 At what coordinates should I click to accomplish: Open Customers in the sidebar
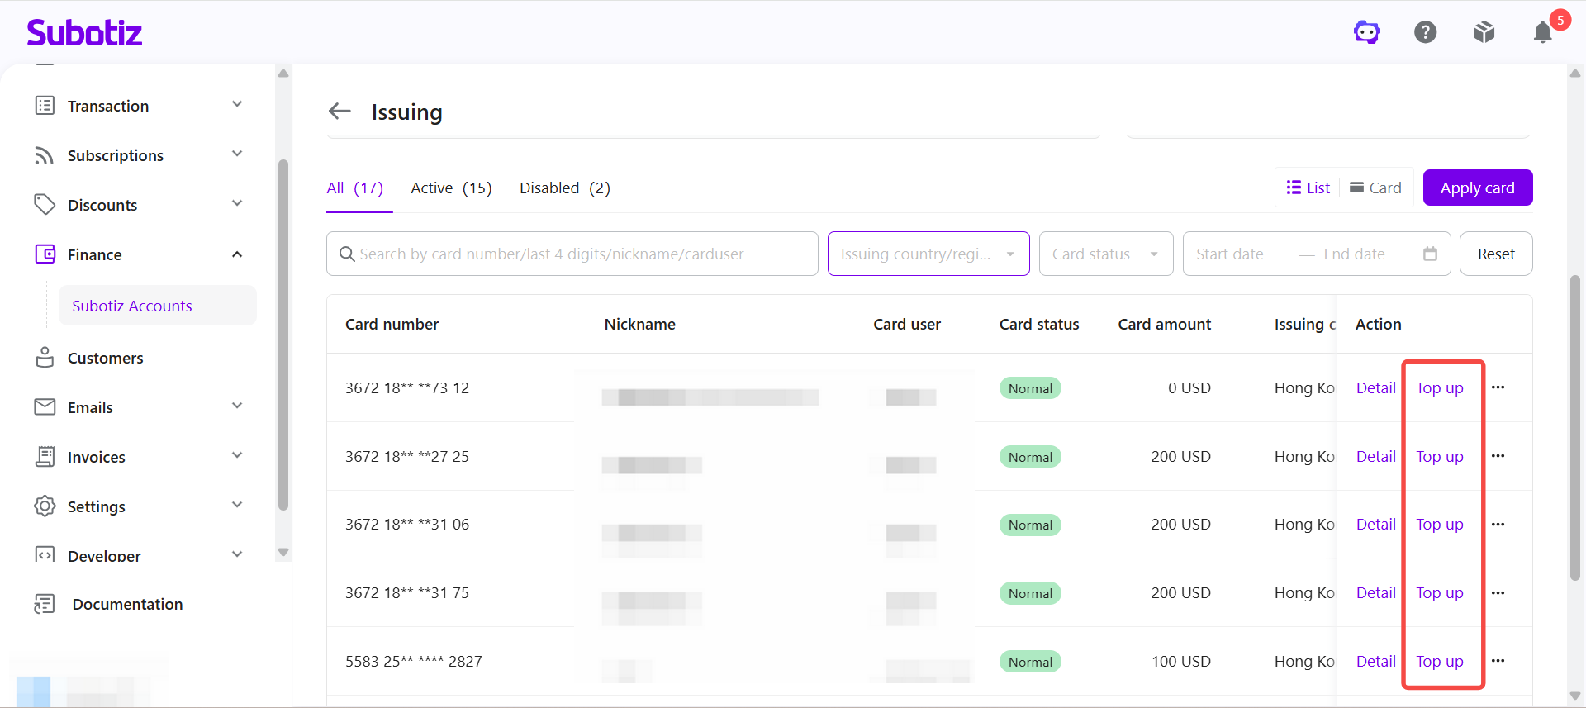point(105,358)
